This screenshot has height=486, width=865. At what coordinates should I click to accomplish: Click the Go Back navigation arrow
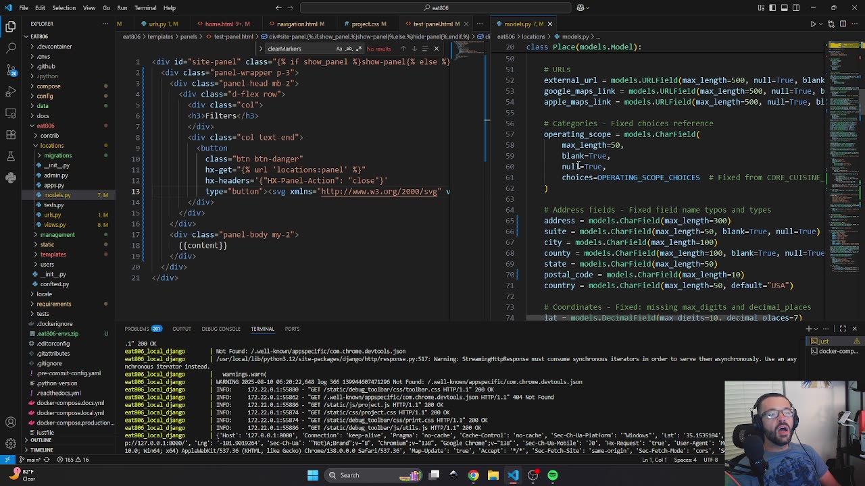point(278,8)
